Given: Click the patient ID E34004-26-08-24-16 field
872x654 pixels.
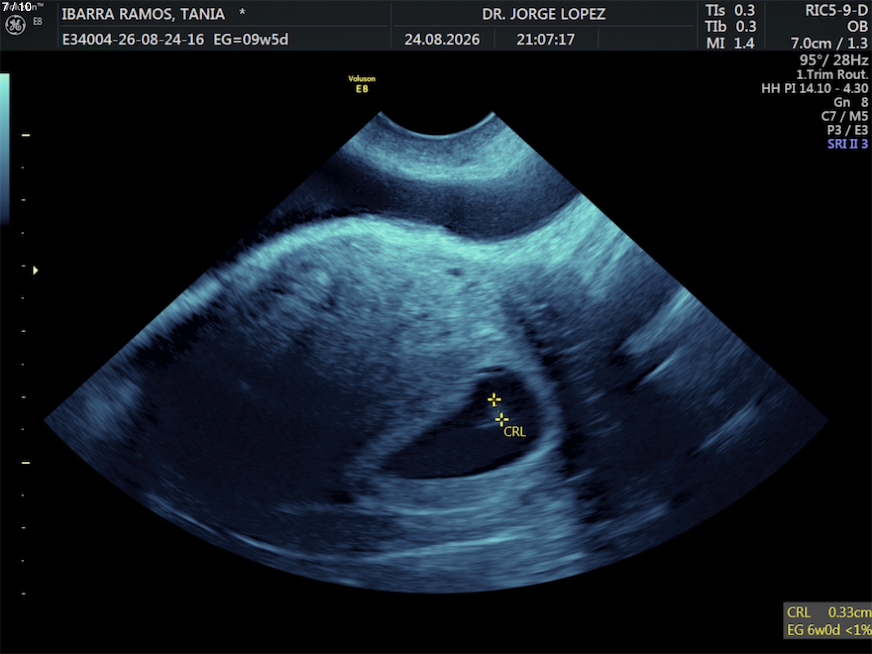Looking at the screenshot, I should (x=133, y=39).
